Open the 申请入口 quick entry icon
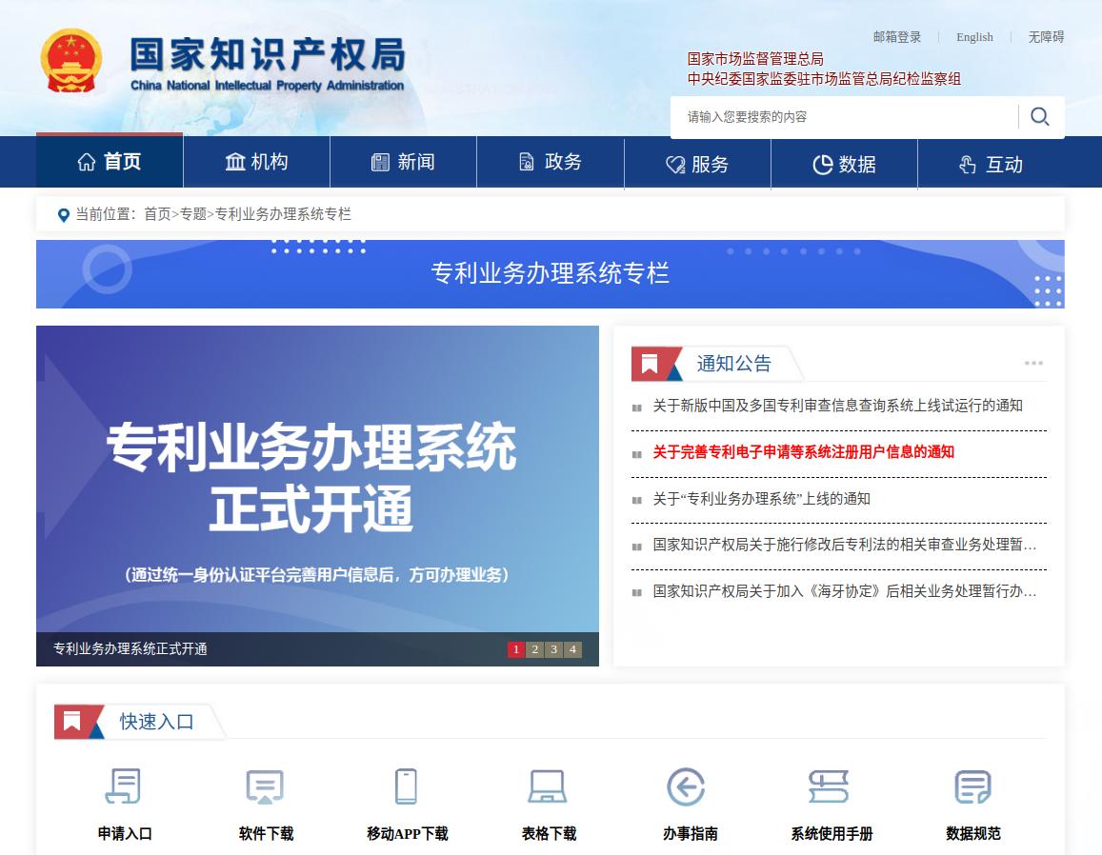 124,785
